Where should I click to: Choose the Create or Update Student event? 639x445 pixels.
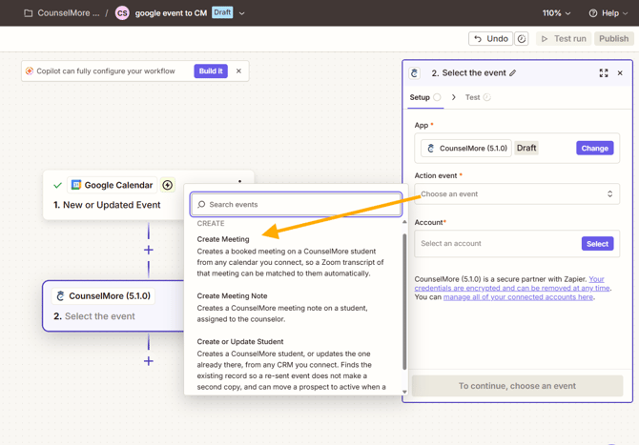coord(290,364)
